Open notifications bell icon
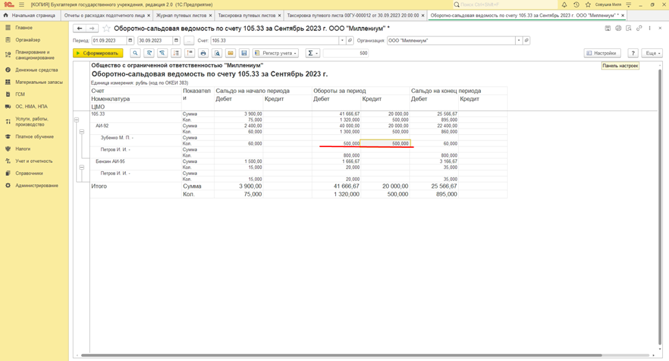The image size is (669, 361). [x=564, y=5]
